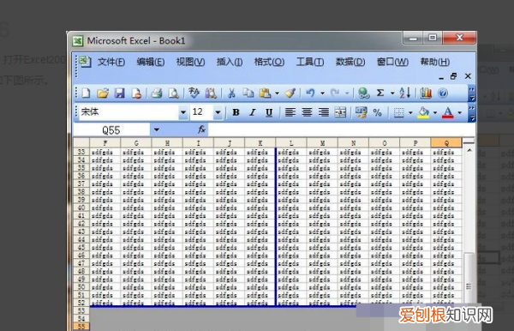Toggle underline formatting
The height and width of the screenshot is (331, 514).
click(x=269, y=112)
